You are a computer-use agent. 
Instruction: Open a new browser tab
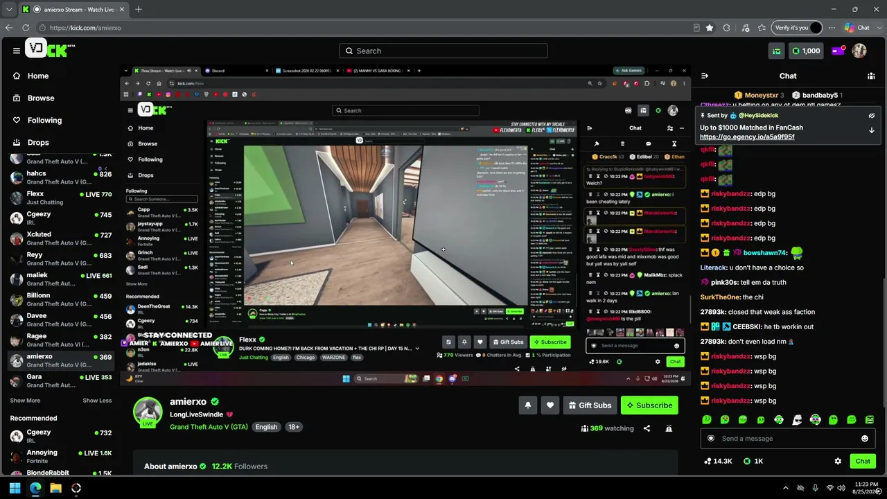coord(139,10)
